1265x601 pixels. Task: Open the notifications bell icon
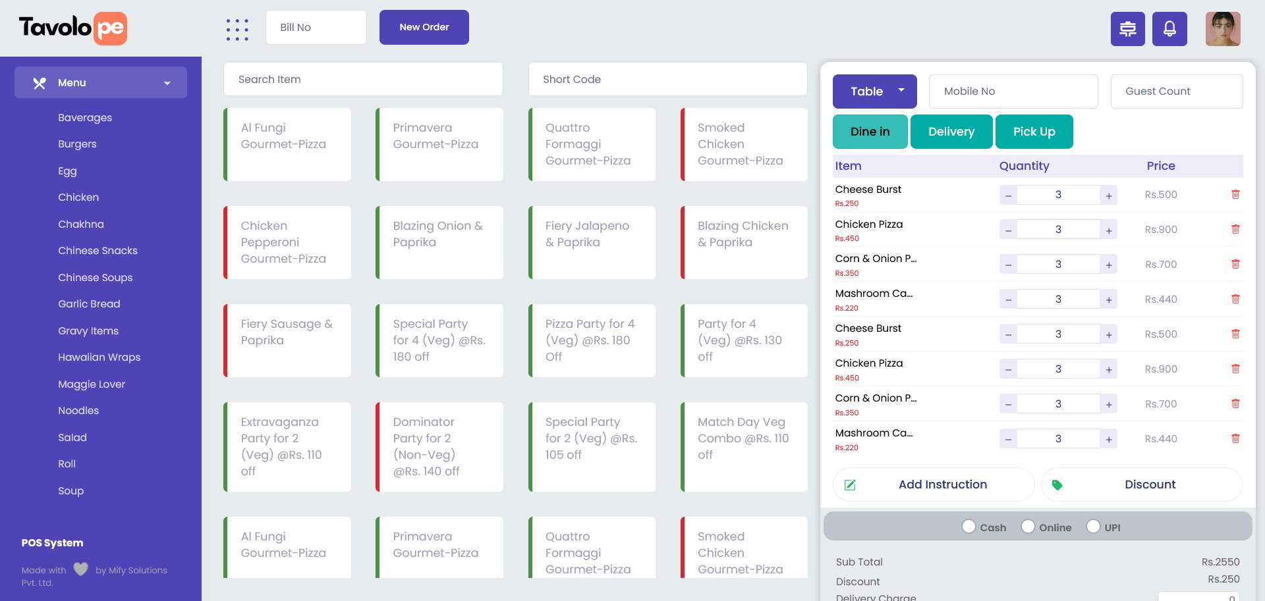[1169, 29]
